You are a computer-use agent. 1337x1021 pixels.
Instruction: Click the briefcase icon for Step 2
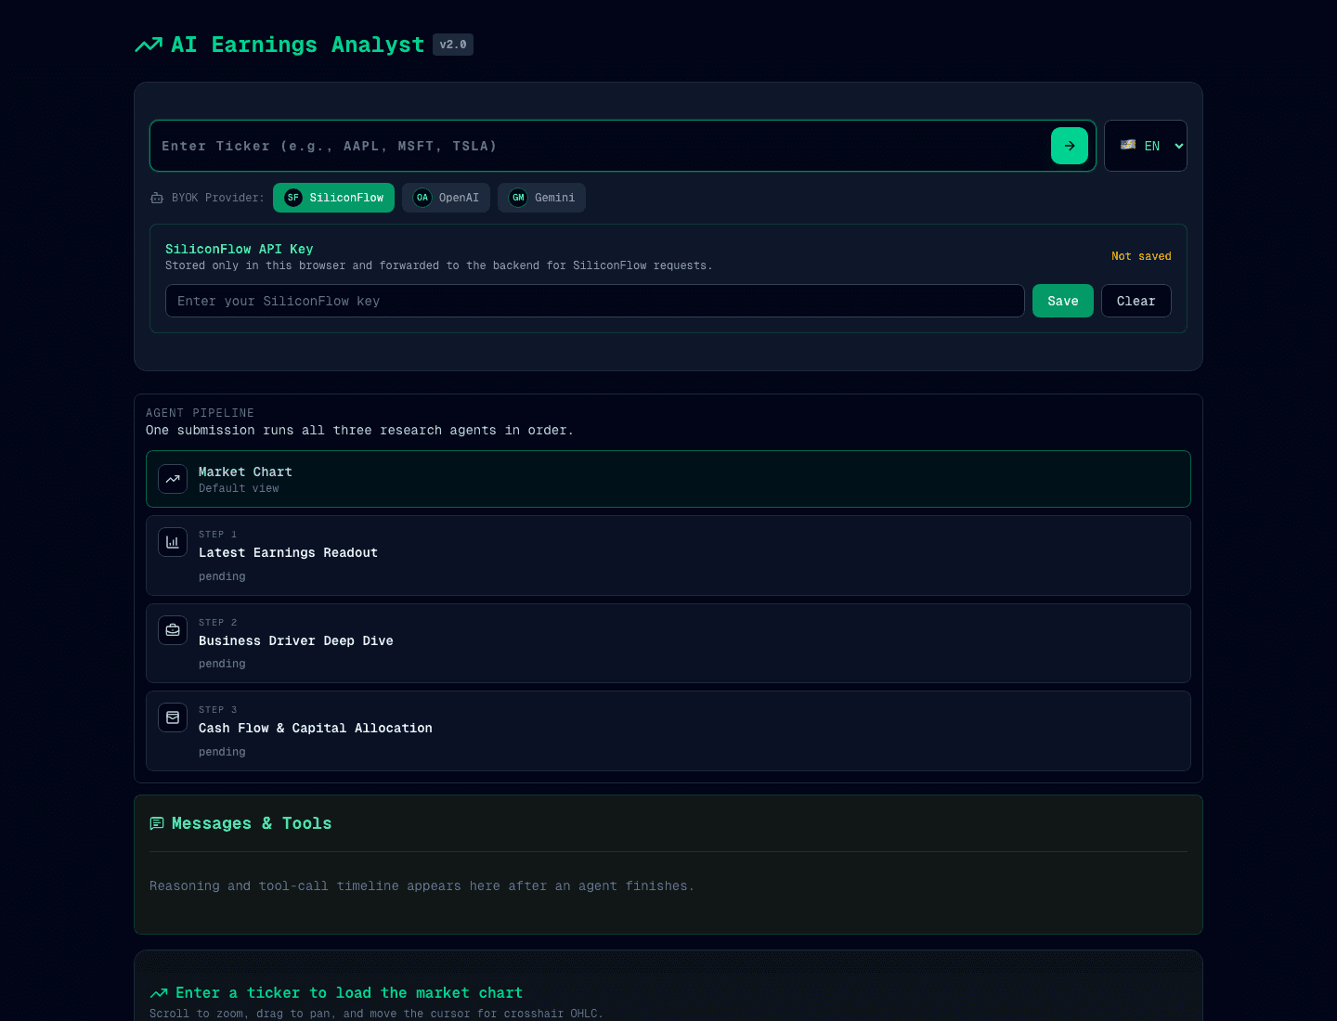pos(173,630)
